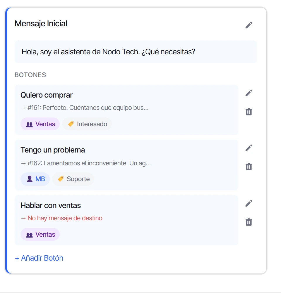Click the people icon in the 'Quiero comprar' Ventas tag
Viewport: 281px width, 298px height.
[x=30, y=124]
